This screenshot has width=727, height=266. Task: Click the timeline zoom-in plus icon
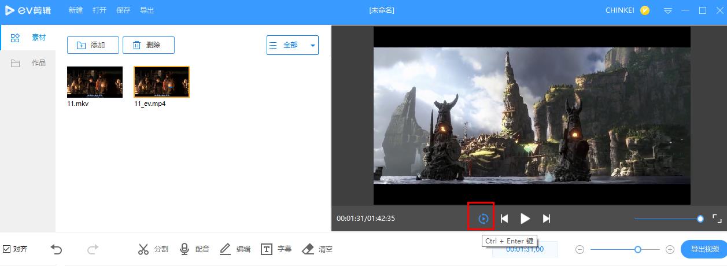click(x=670, y=249)
